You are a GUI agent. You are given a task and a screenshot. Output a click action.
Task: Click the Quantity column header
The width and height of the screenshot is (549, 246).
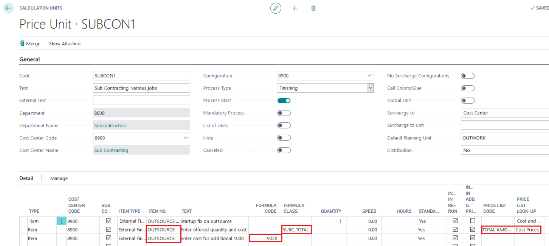pyautogui.click(x=331, y=211)
